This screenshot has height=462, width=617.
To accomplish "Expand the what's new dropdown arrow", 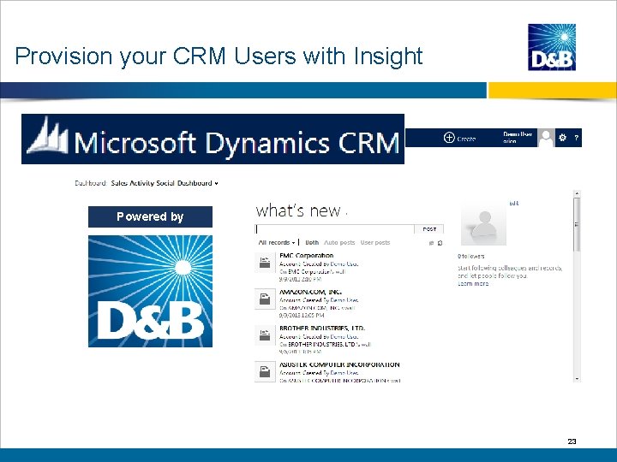I will [346, 214].
